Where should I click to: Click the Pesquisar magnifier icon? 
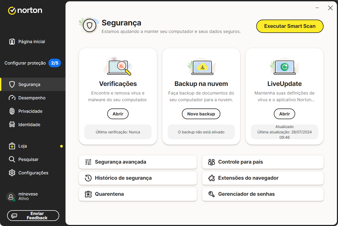[12, 159]
